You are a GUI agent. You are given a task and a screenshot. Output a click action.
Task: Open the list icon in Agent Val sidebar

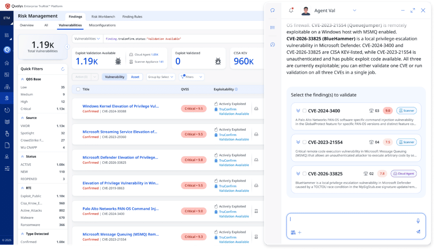273,28
